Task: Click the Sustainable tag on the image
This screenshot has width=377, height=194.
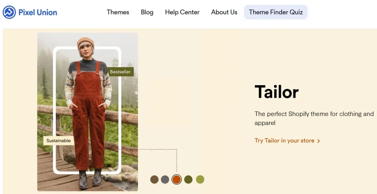Action: [x=59, y=141]
